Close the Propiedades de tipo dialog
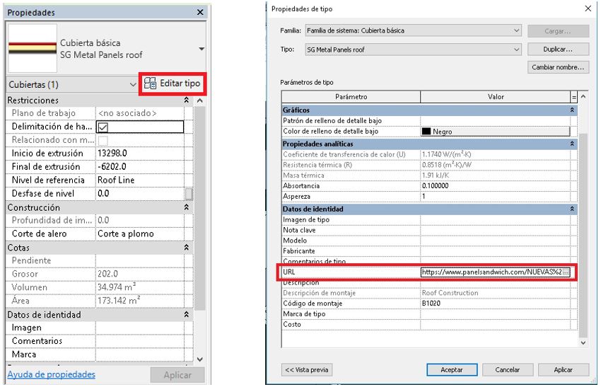Screen dimensions: 601x387 [x=588, y=8]
